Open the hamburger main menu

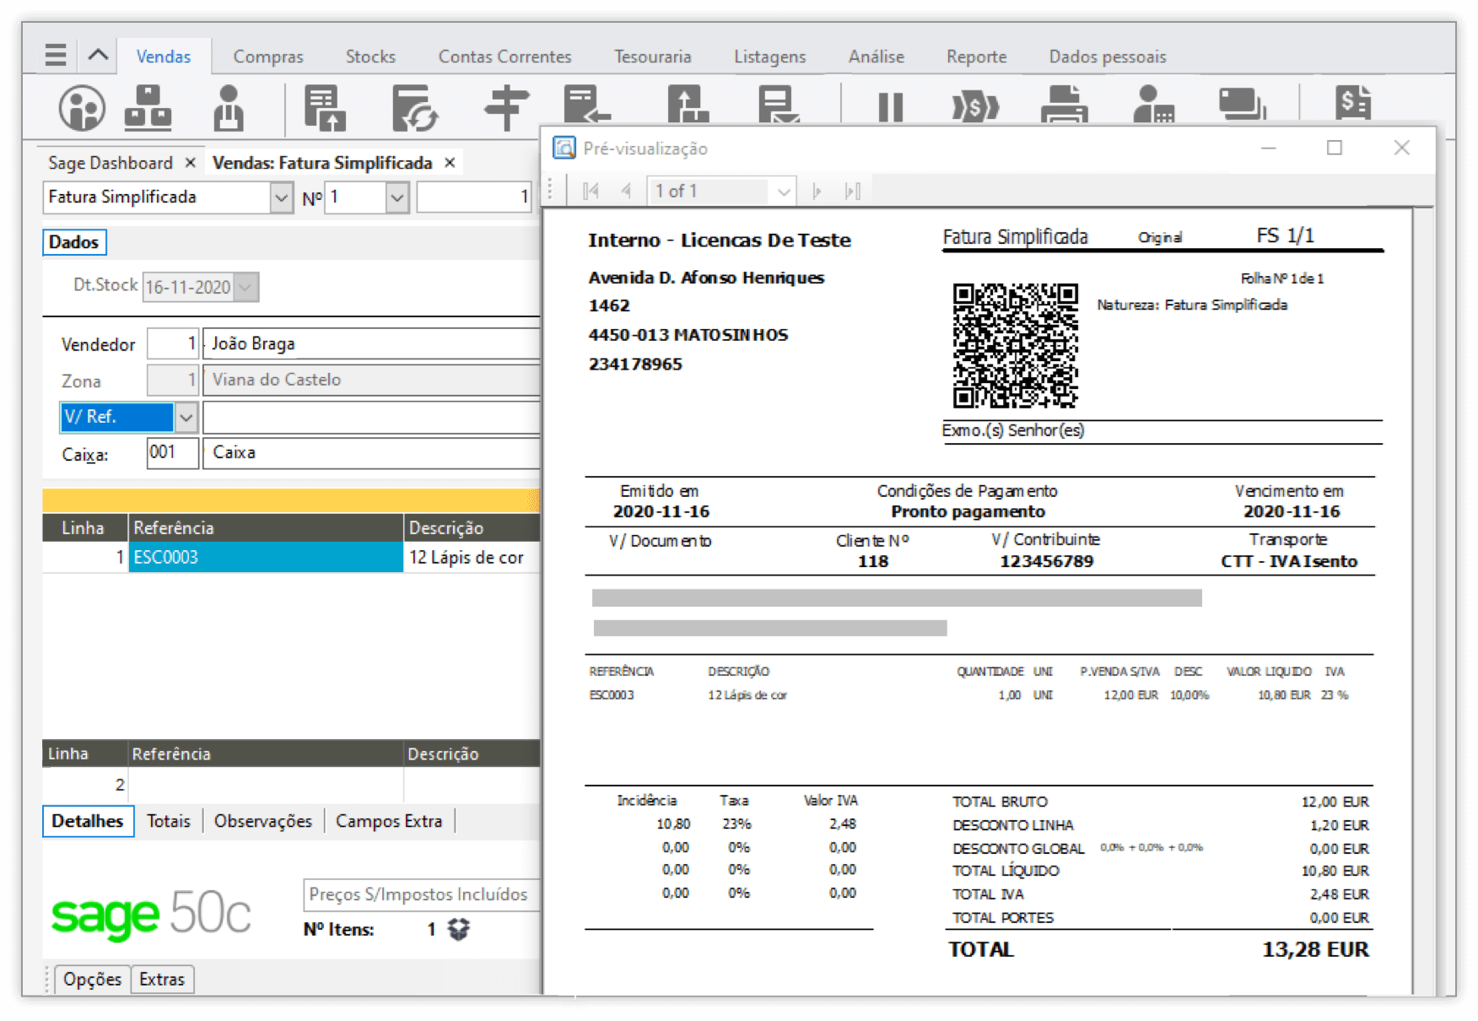[56, 56]
